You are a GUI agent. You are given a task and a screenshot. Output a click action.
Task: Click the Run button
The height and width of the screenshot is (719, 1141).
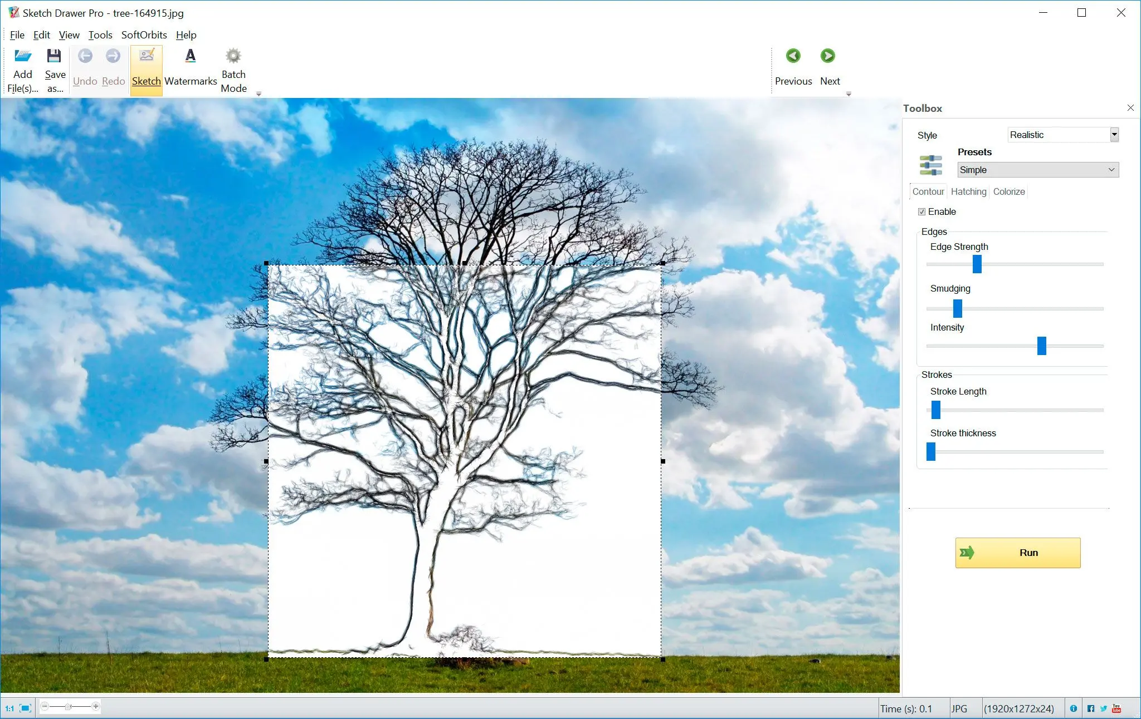[x=1018, y=551]
